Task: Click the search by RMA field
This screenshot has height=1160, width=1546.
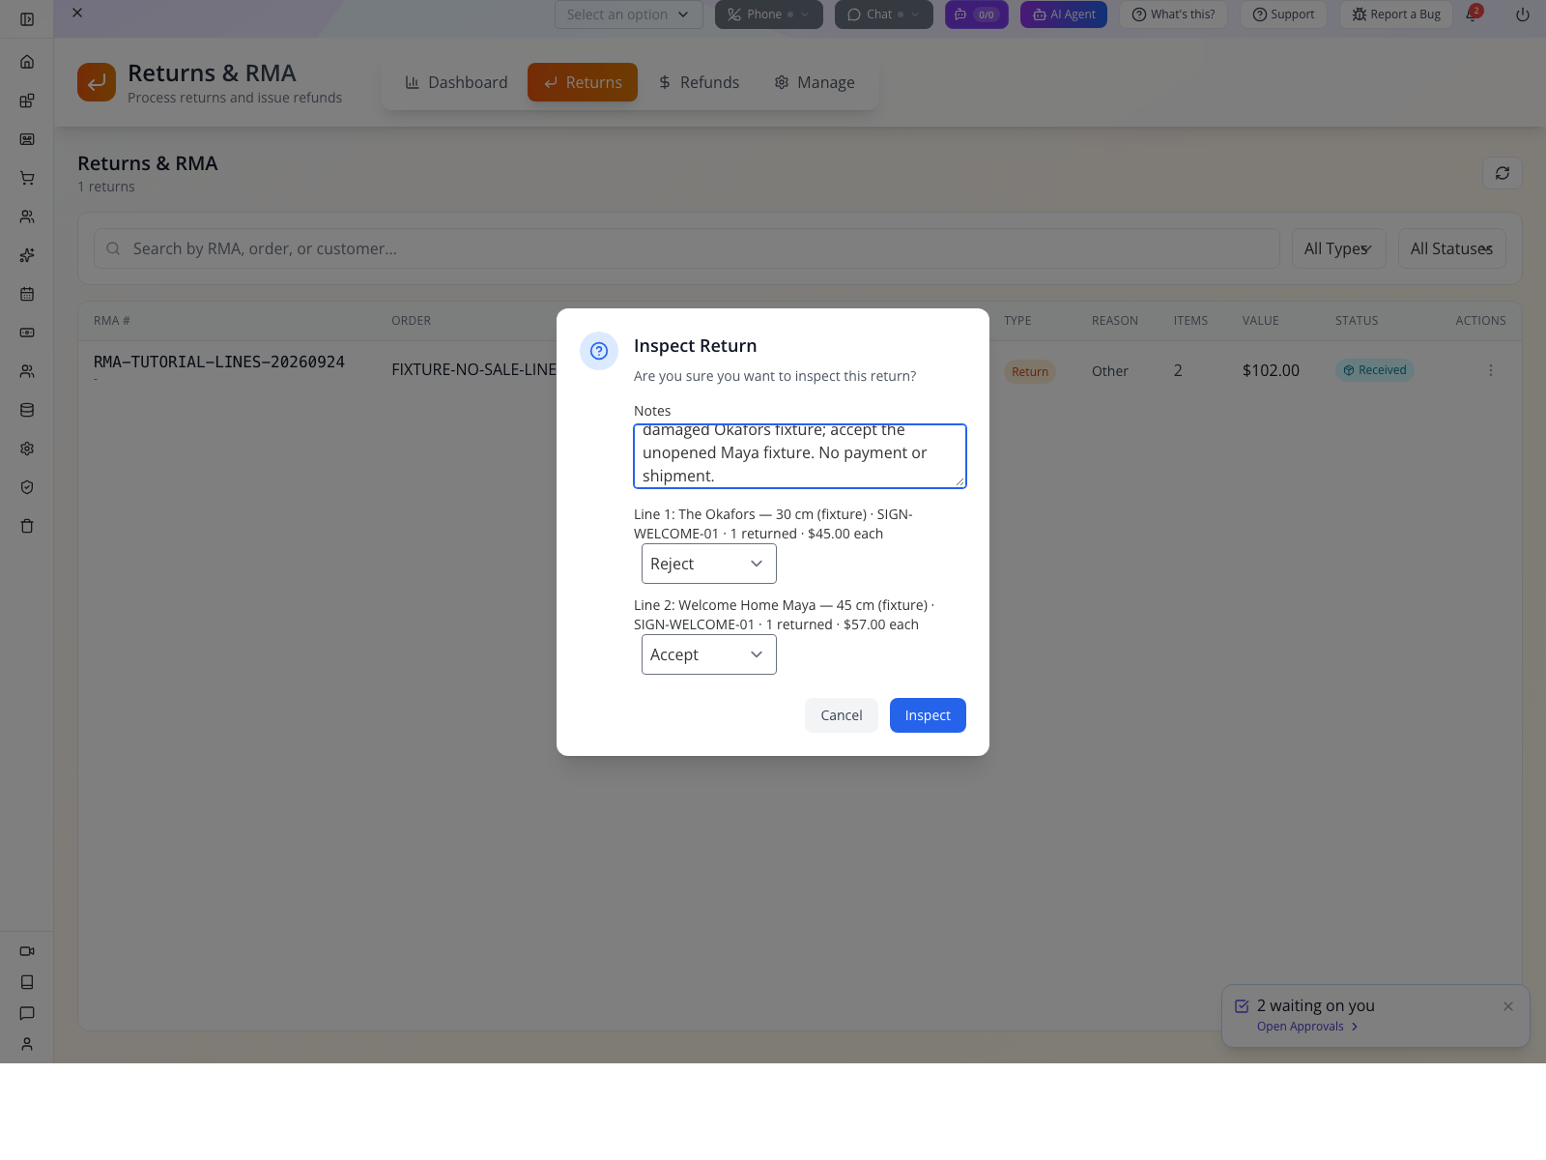Action: (x=687, y=248)
